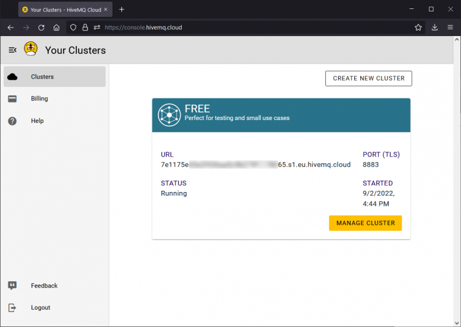Bookmark this page with the star icon
Viewport: 461px width, 327px height.
coord(418,28)
